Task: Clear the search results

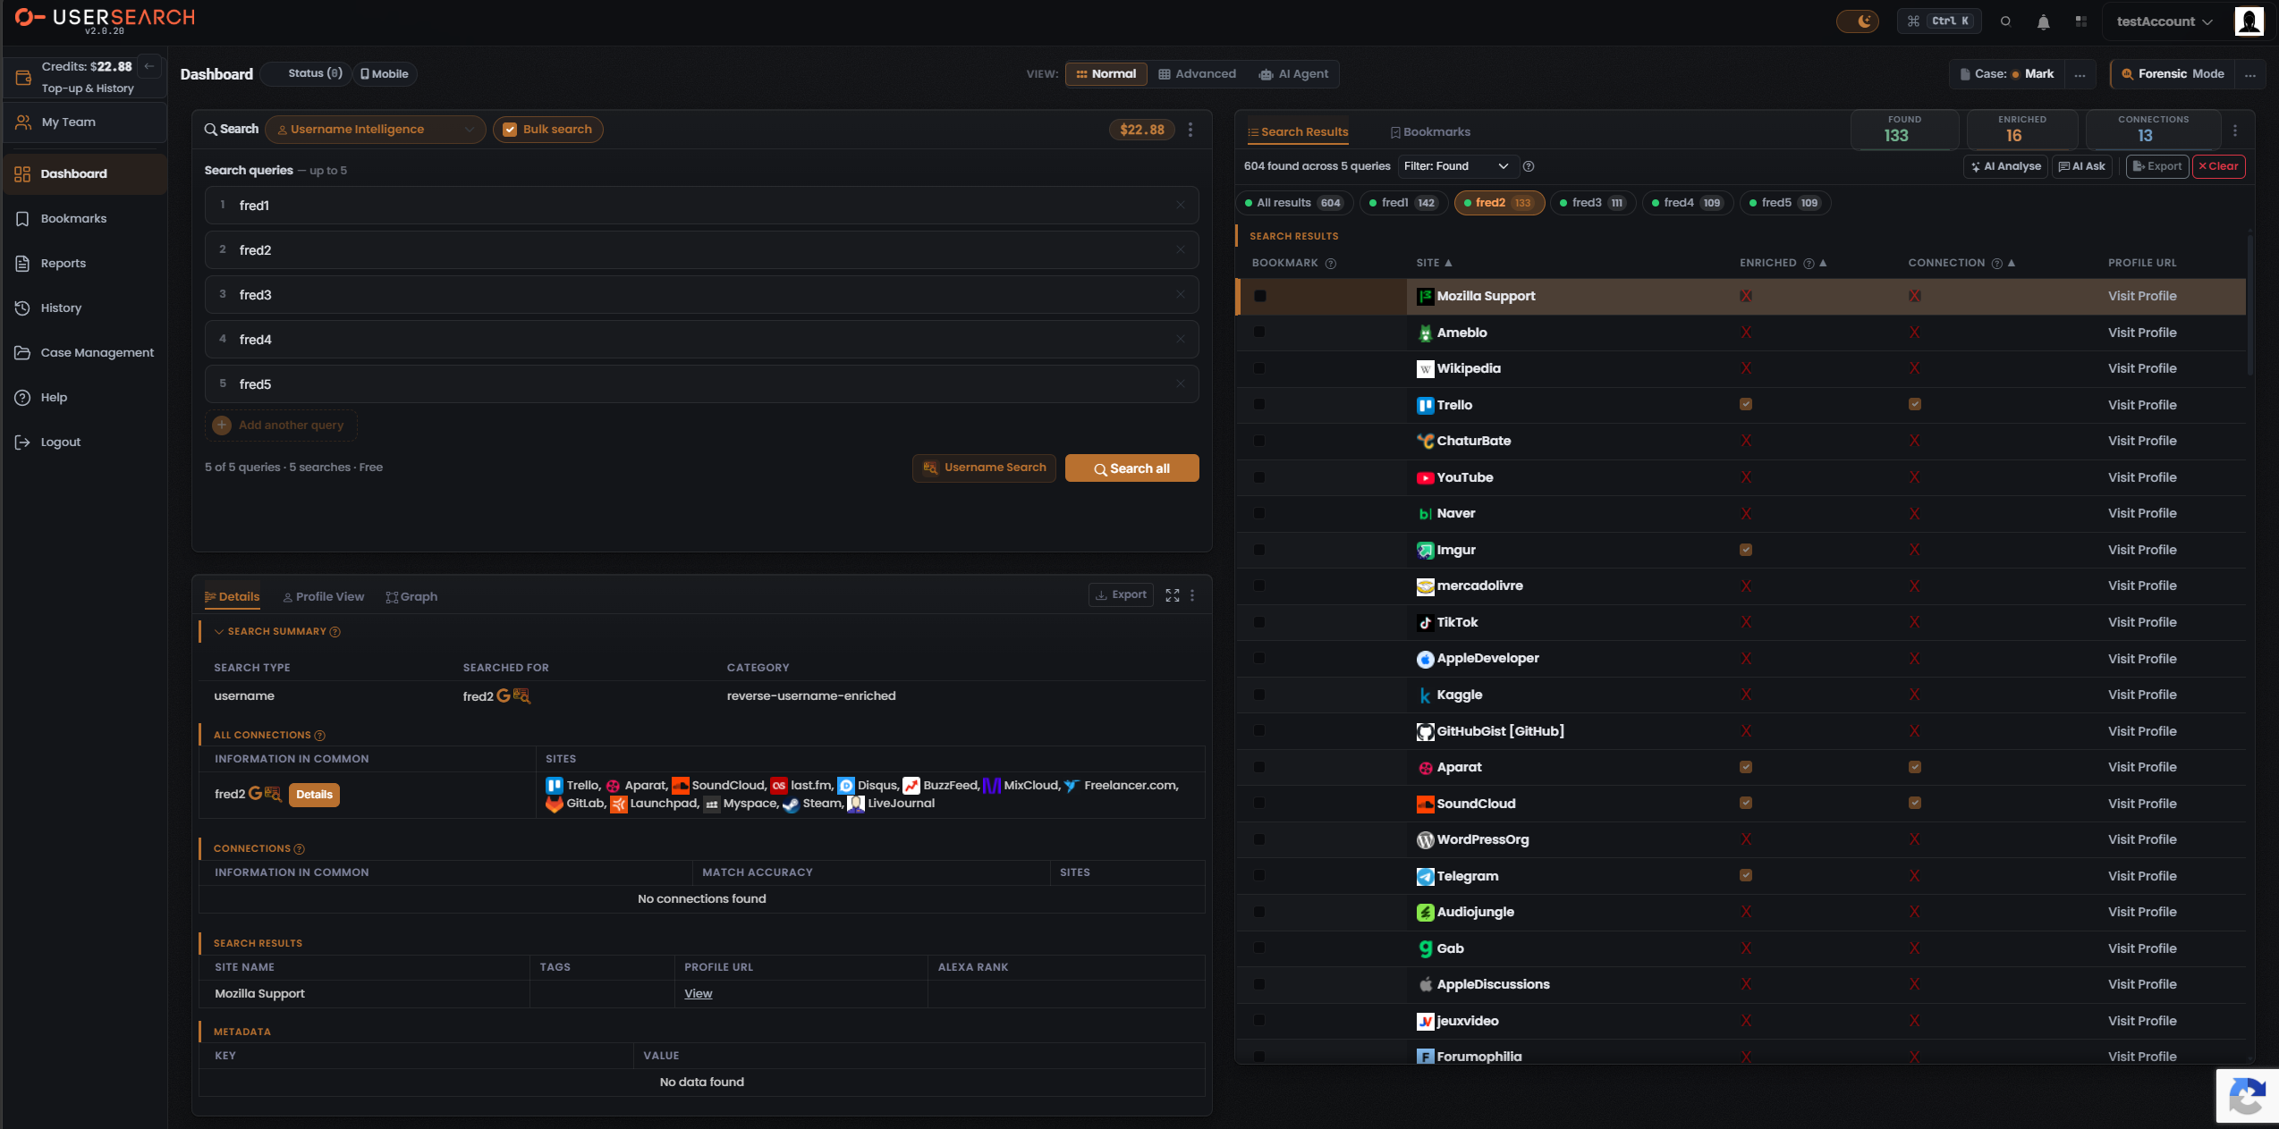Action: point(2218,166)
